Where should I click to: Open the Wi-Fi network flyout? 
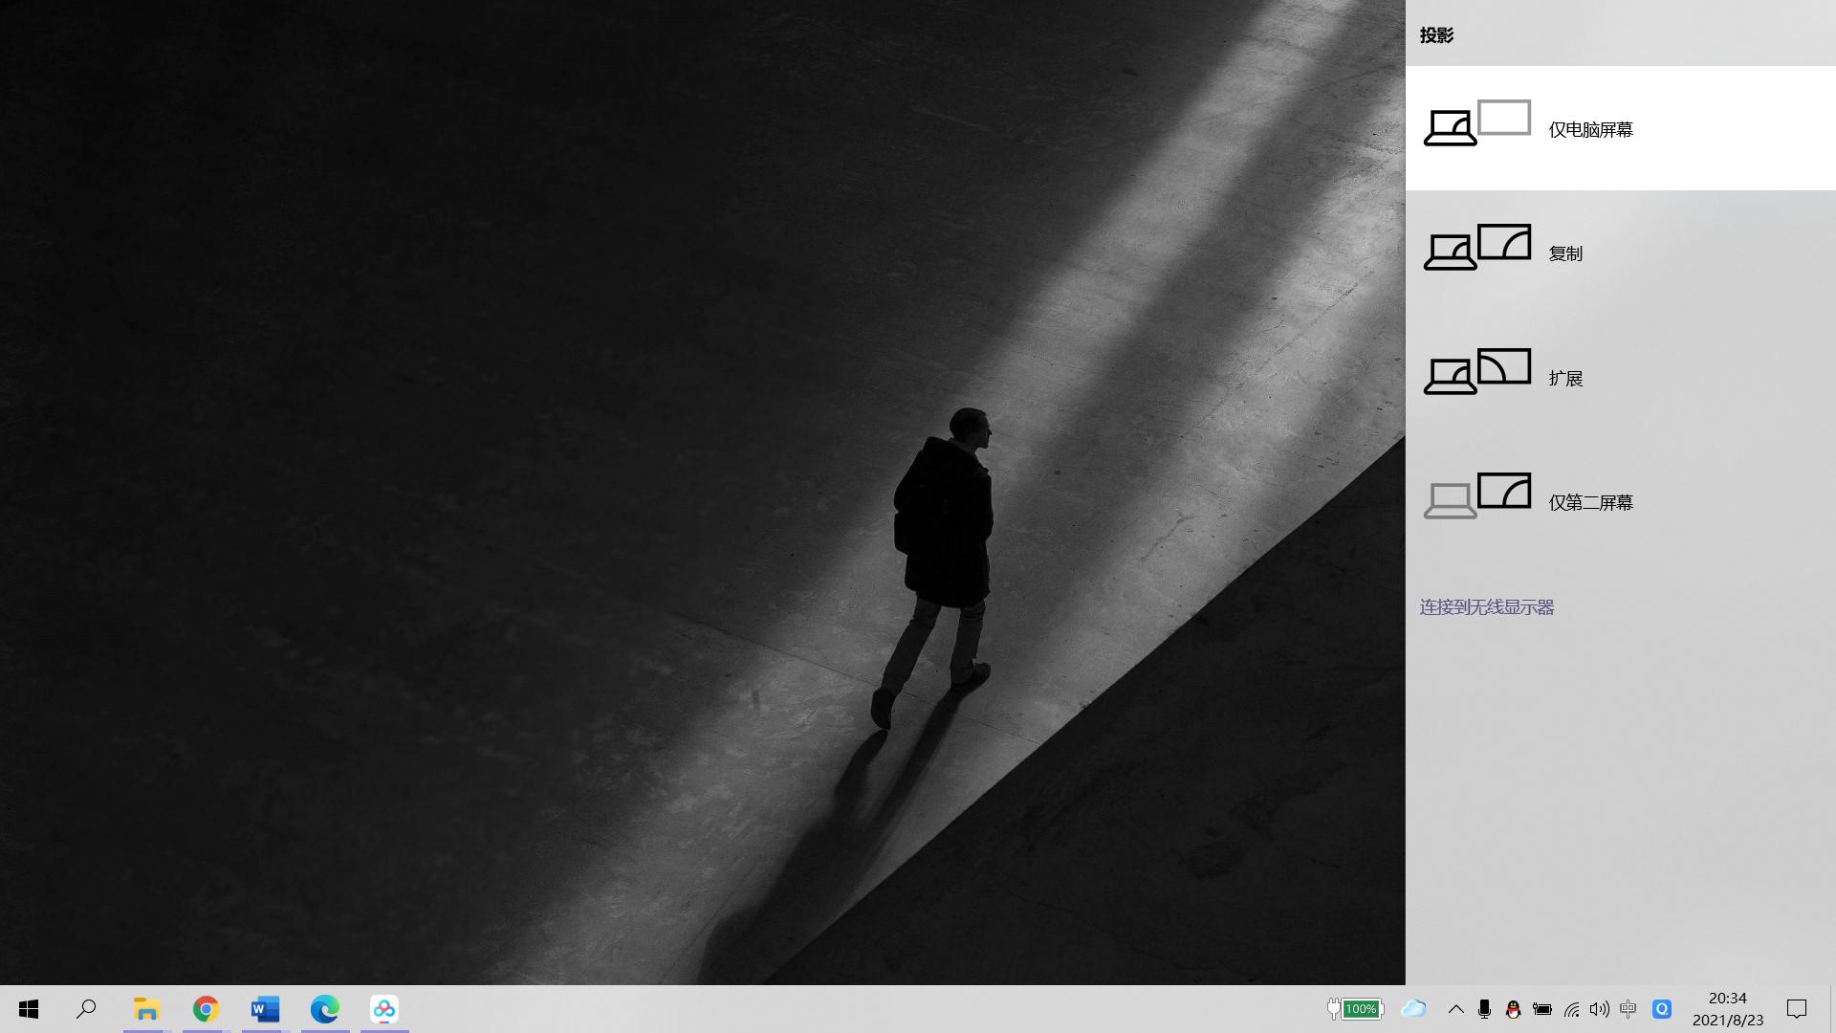pyautogui.click(x=1571, y=1009)
